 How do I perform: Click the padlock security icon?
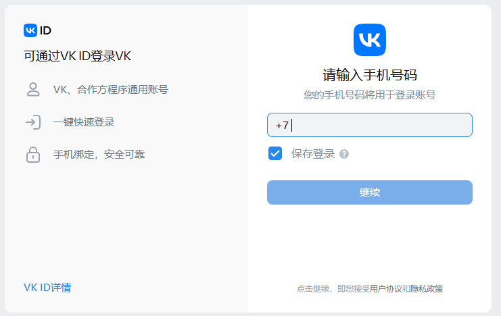32,155
